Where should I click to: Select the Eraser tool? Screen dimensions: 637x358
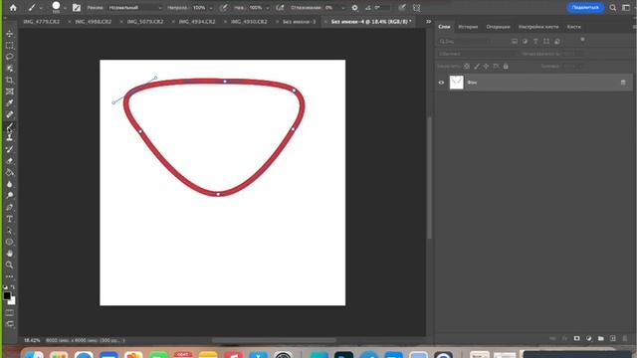pos(9,161)
